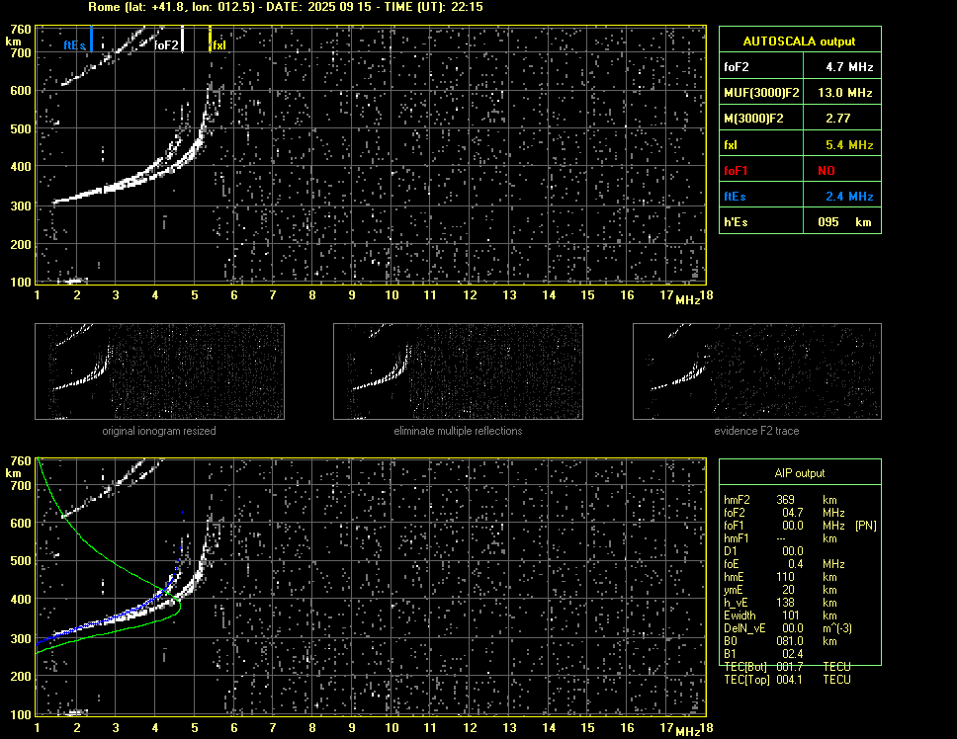Click the B1 value '02.4' in AIP output
957x739 pixels.
(x=793, y=654)
